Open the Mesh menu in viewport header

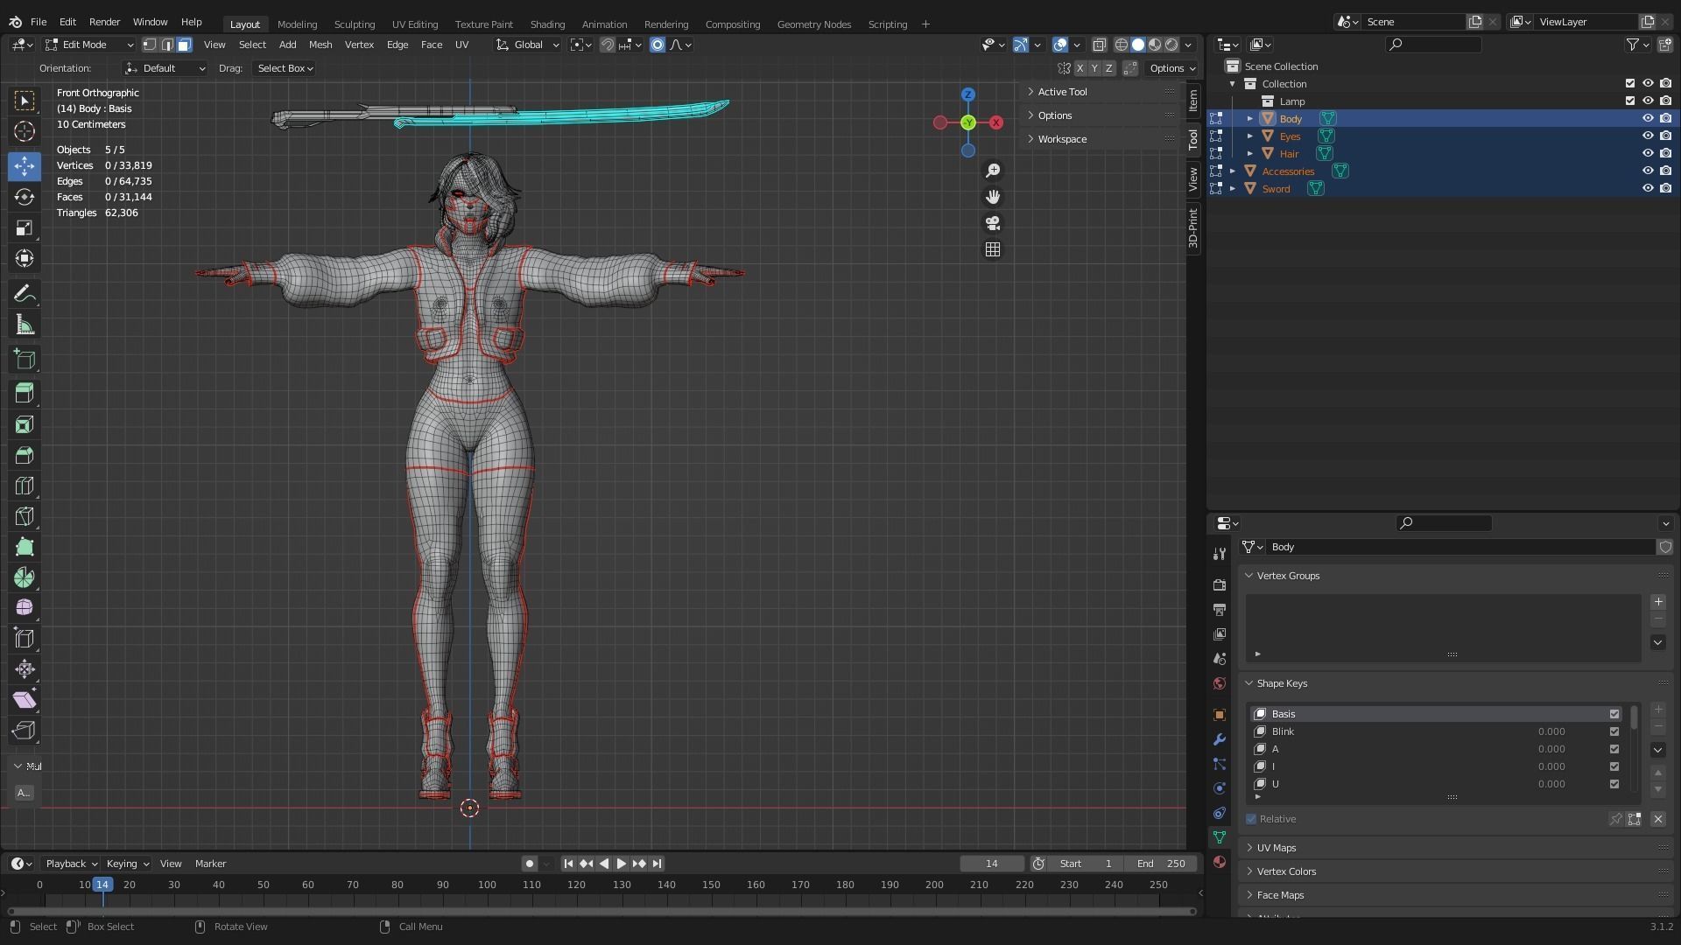[x=320, y=45]
